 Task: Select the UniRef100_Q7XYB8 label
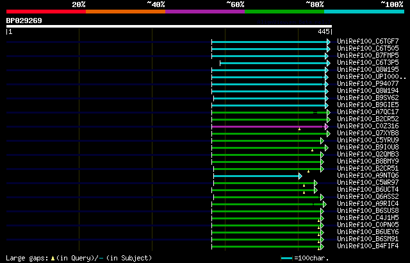(x=368, y=133)
